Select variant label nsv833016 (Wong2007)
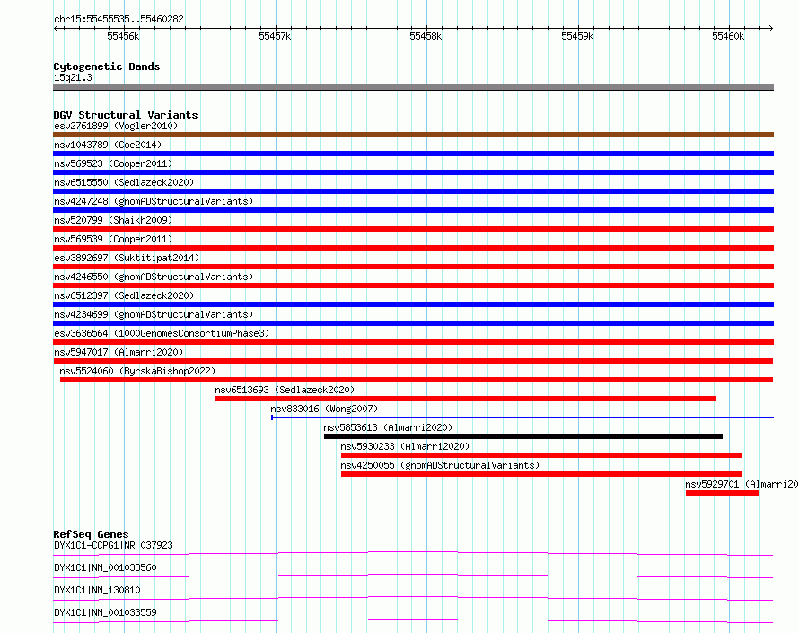 pyautogui.click(x=324, y=409)
